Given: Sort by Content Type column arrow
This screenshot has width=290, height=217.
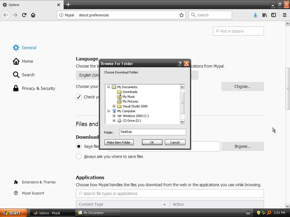Looking at the screenshot, I should tap(165, 204).
